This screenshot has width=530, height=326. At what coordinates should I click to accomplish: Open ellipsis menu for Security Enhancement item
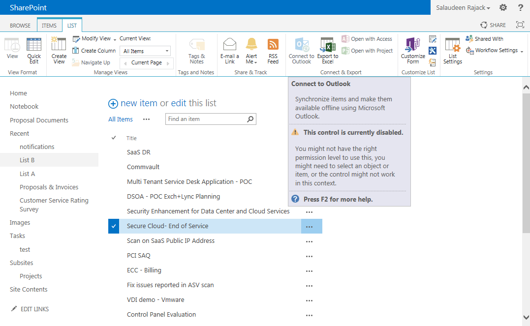309,212
